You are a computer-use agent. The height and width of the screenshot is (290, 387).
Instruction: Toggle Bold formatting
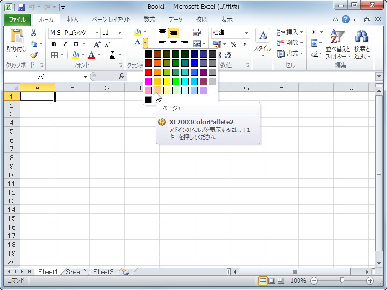coord(54,44)
